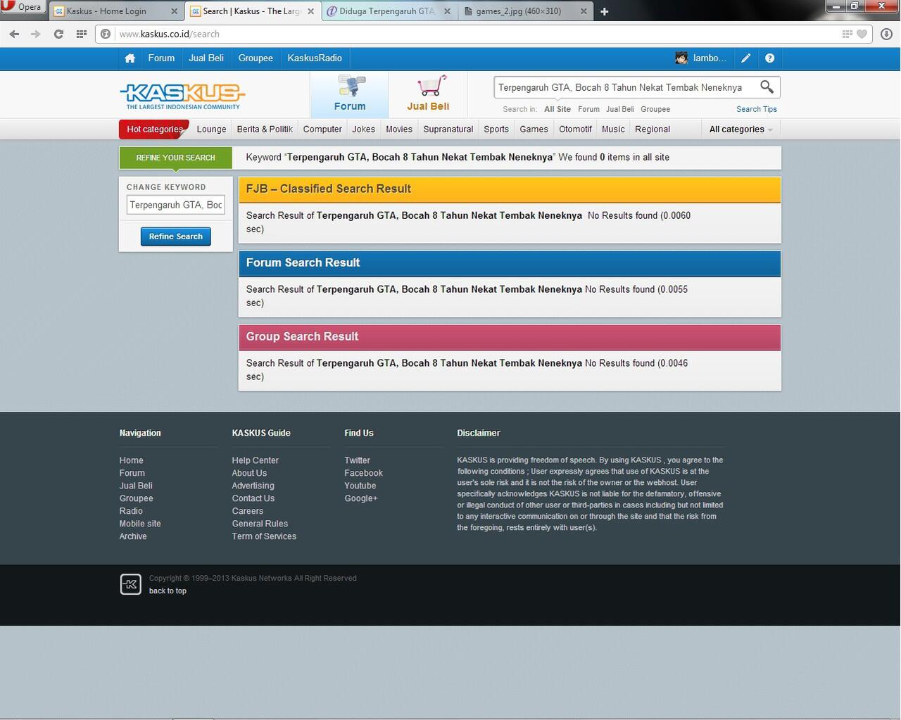Open the Sports category

pyautogui.click(x=496, y=130)
